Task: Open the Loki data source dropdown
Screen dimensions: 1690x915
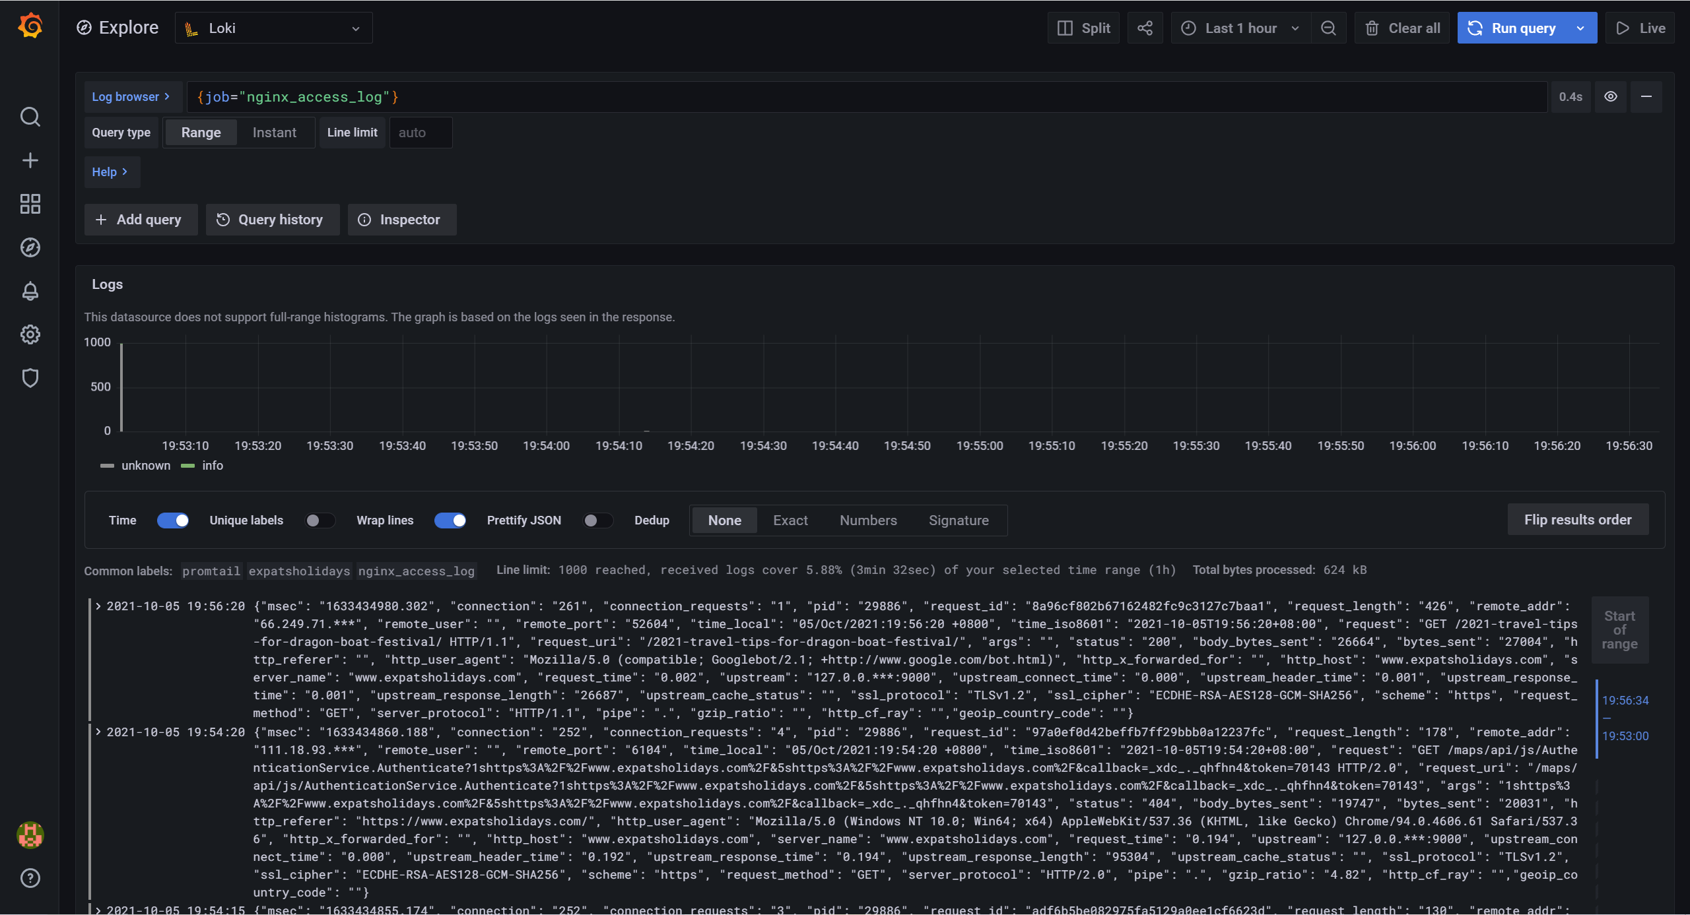Action: (x=274, y=28)
